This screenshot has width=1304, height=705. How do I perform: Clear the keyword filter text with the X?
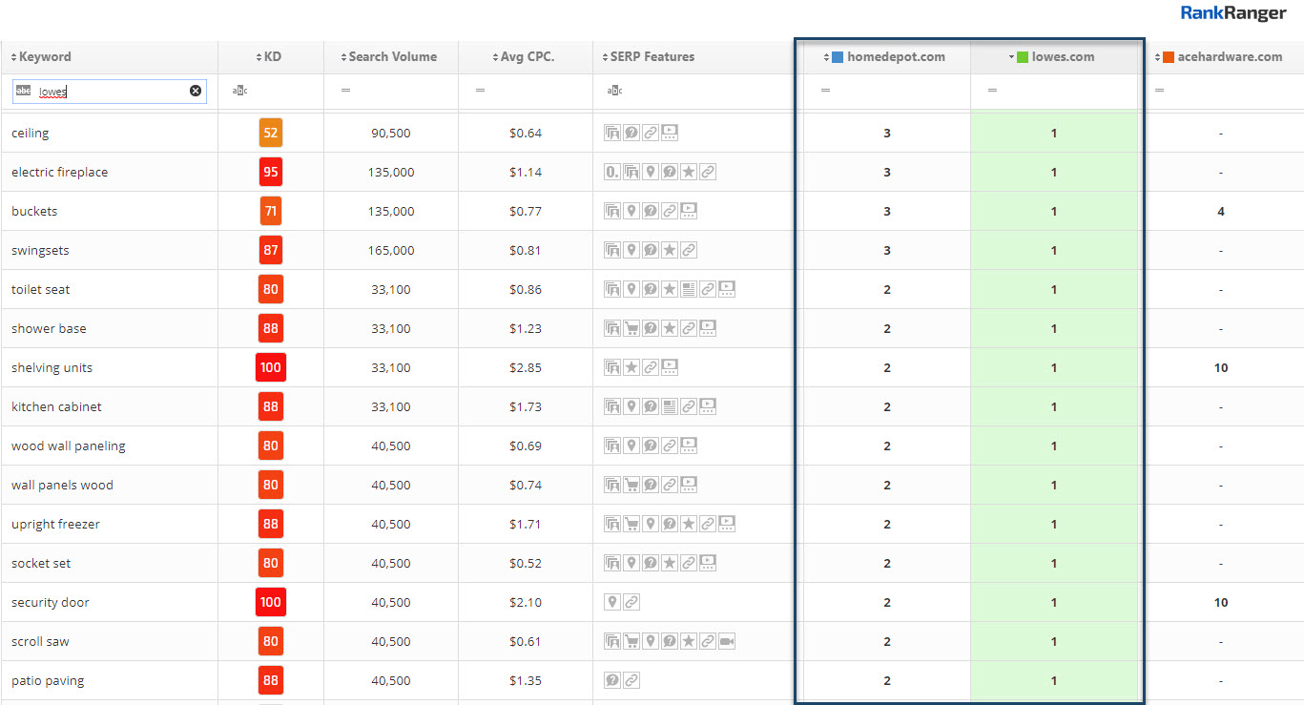tap(196, 91)
